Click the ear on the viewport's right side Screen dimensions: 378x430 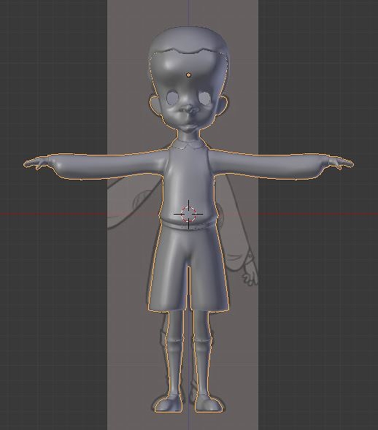[x=223, y=105]
